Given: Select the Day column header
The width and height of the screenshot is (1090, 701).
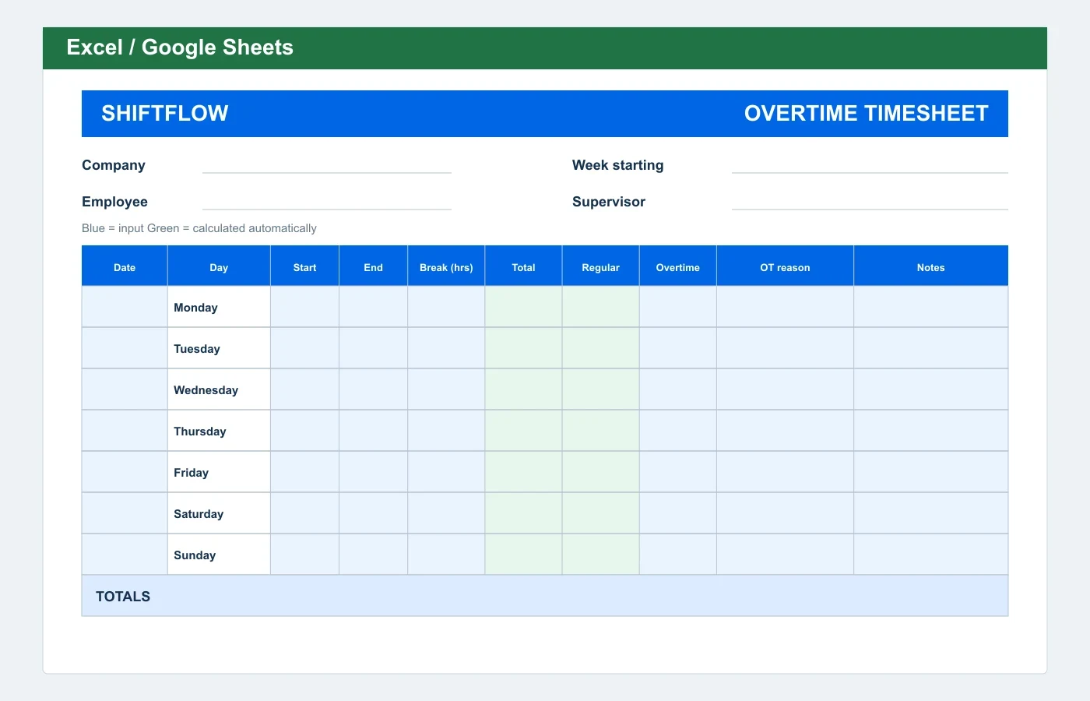Looking at the screenshot, I should pyautogui.click(x=219, y=266).
